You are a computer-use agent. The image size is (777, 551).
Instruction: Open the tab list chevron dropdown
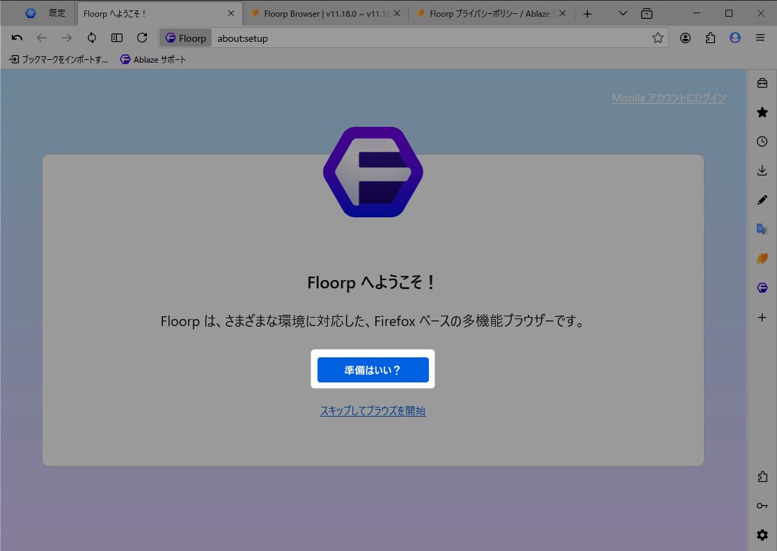622,13
